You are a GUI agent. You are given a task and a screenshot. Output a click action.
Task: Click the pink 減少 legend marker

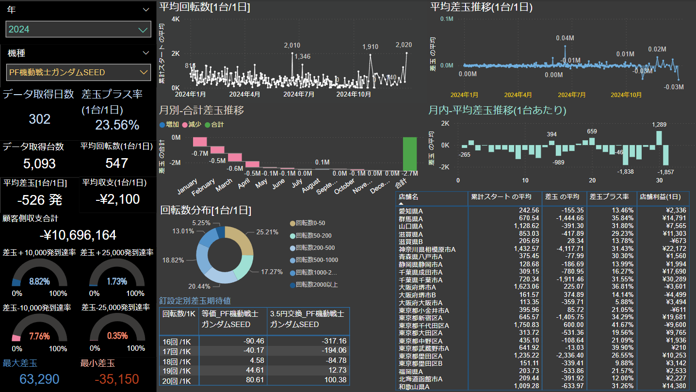tap(184, 125)
